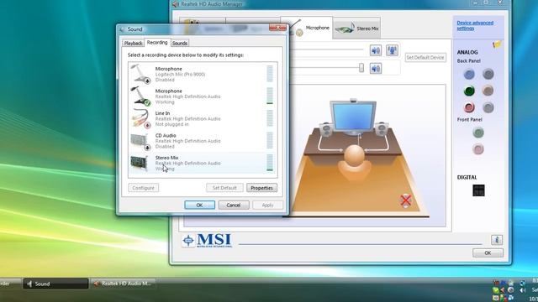Screen dimensions: 538x302
Task: Click the red X in the room diagram
Action: coord(405,200)
